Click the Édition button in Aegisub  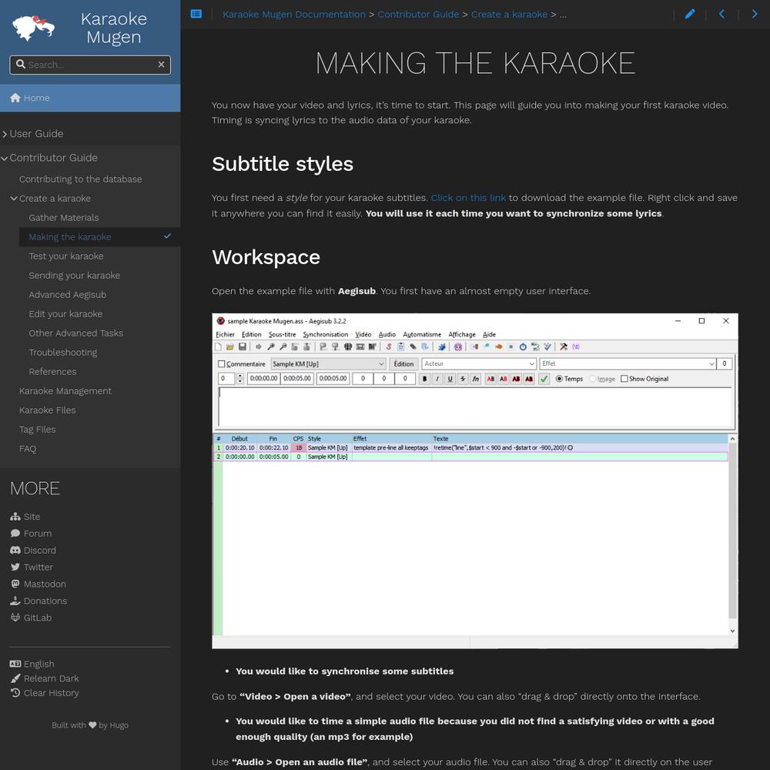(403, 364)
